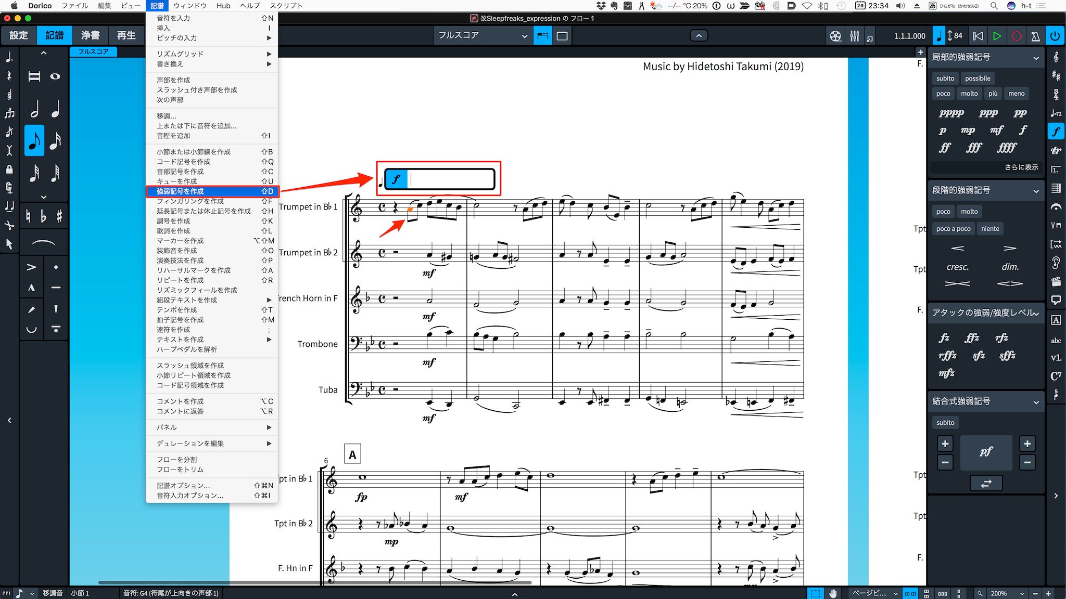Toggle the activate project power button

point(1055,36)
